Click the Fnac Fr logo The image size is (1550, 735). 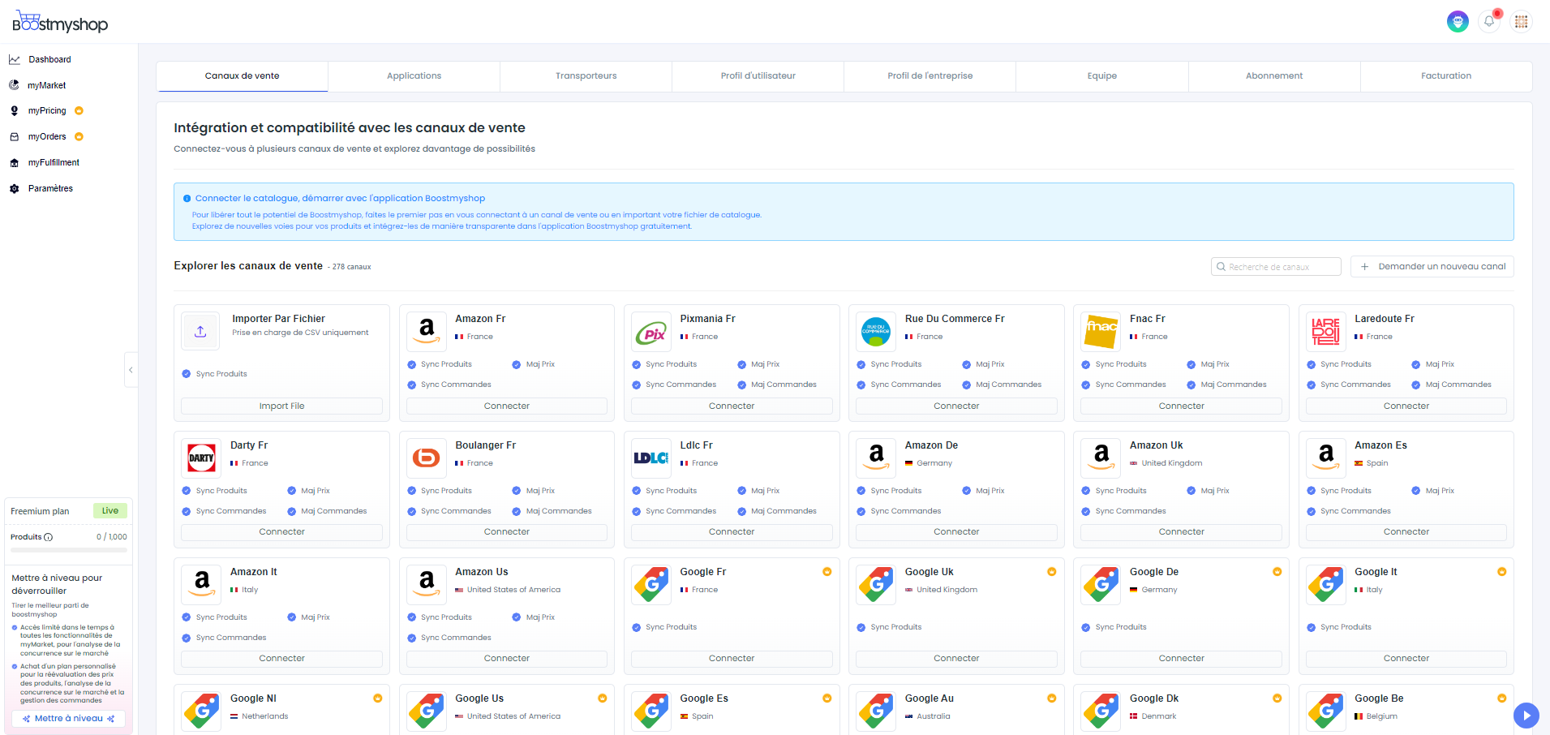(x=1101, y=331)
